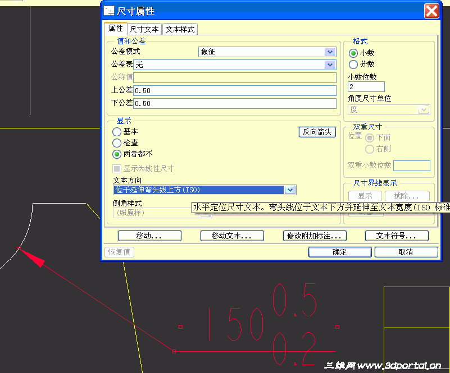Click the 移动... button

149,236
